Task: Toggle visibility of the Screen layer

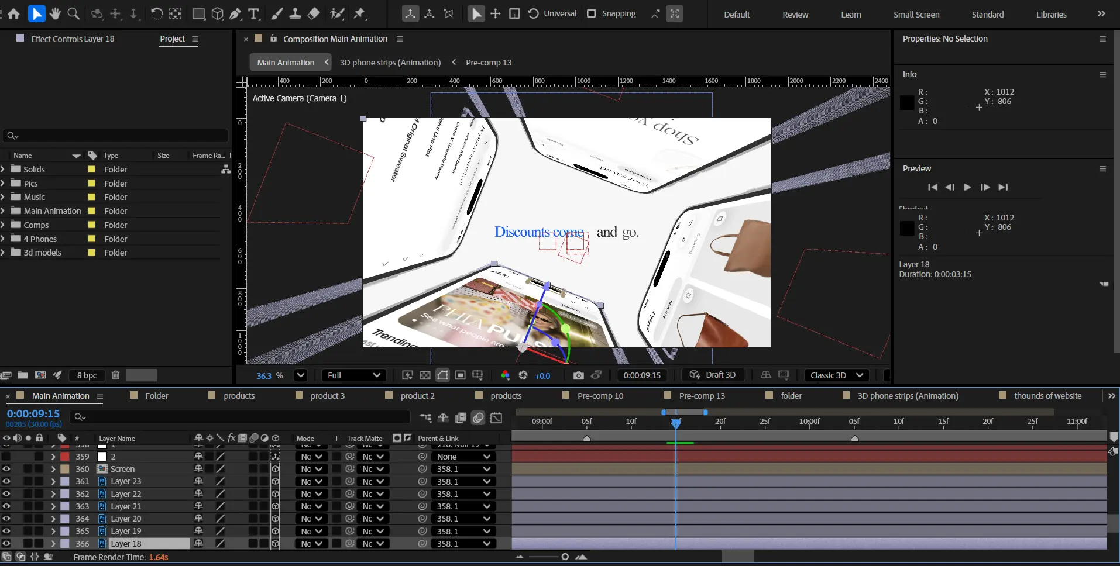Action: (x=6, y=469)
